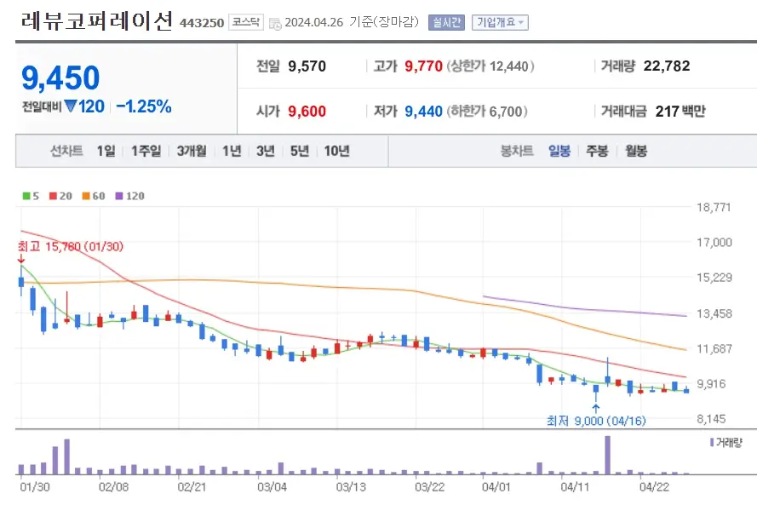Click the green 5-day moving average marker
Screen dimensions: 757x505
click(x=28, y=196)
